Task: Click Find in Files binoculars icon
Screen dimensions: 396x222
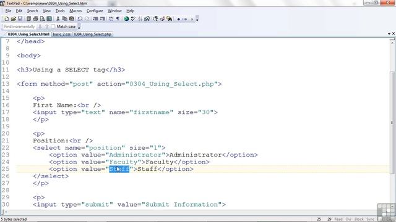Action: (x=169, y=19)
